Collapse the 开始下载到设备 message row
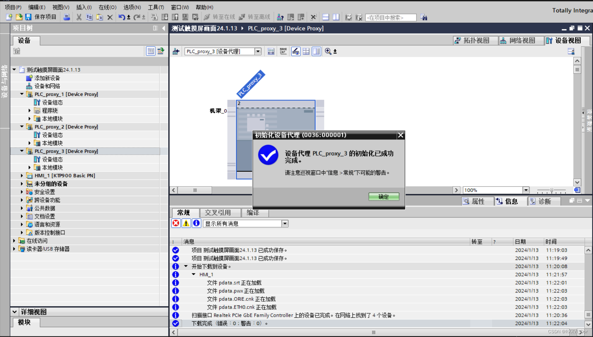The width and height of the screenshot is (593, 337). pyautogui.click(x=186, y=266)
